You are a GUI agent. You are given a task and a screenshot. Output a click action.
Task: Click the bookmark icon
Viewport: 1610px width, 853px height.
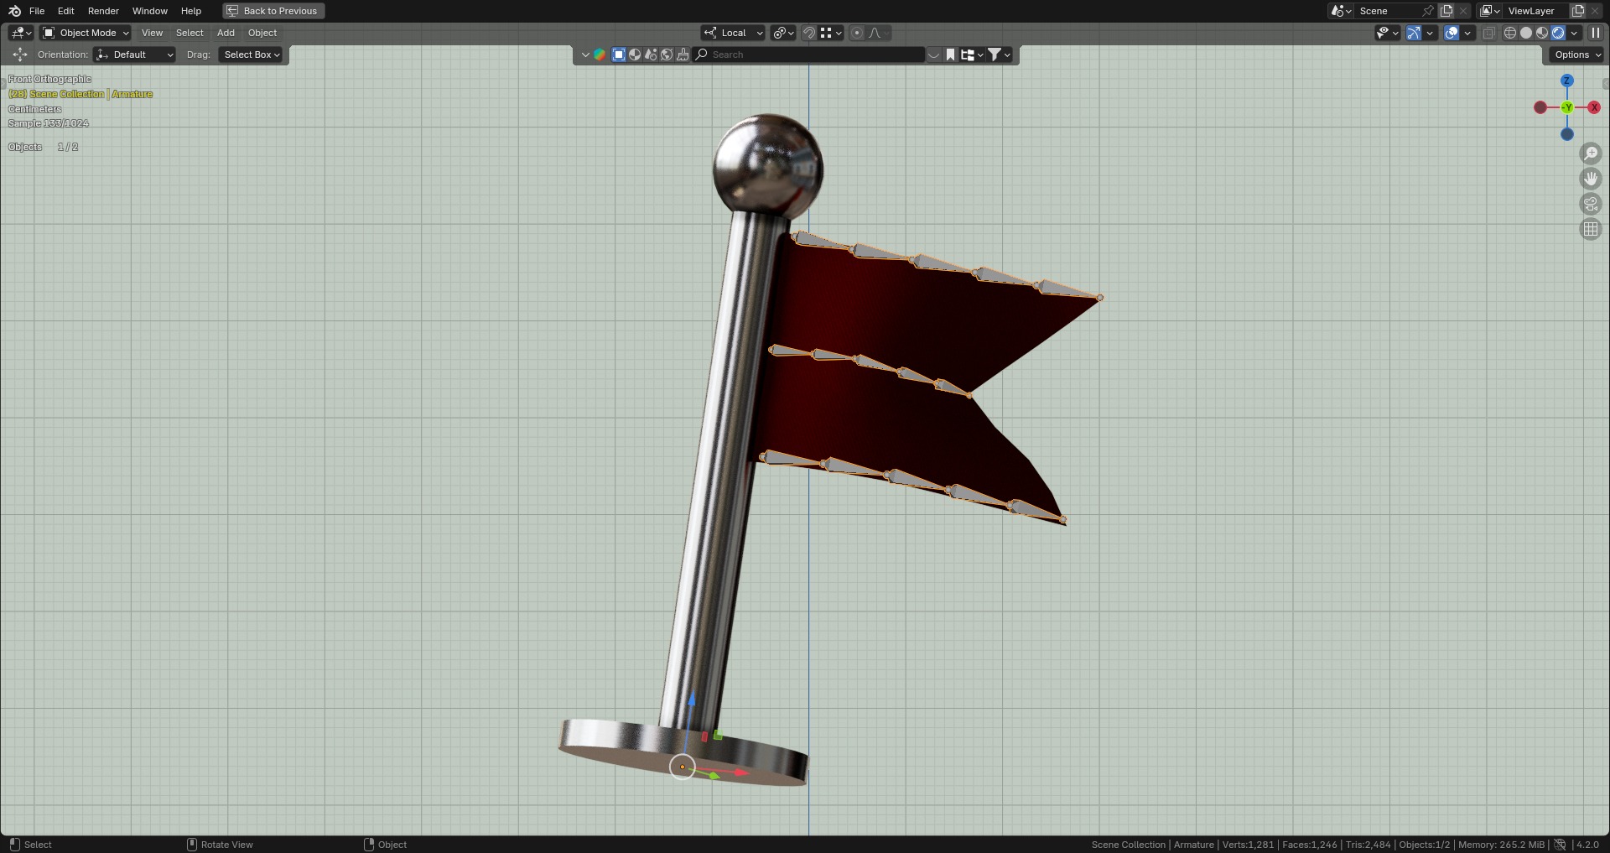pyautogui.click(x=950, y=55)
